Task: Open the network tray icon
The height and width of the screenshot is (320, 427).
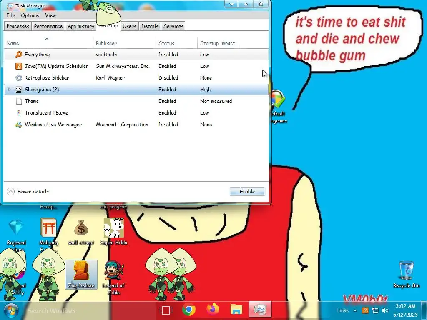Action: [375, 310]
